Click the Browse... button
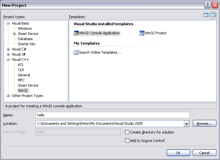220x160 pixels. pyautogui.click(x=204, y=123)
